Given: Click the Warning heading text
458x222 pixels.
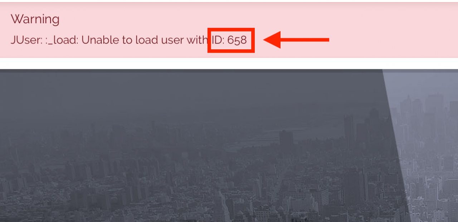Looking at the screenshot, I should tap(35, 19).
